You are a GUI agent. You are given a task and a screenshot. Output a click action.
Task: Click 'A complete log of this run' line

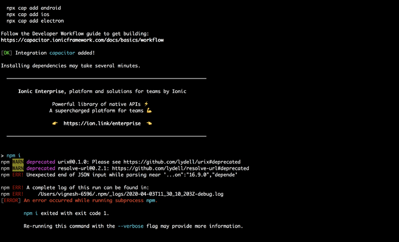[x=87, y=188]
